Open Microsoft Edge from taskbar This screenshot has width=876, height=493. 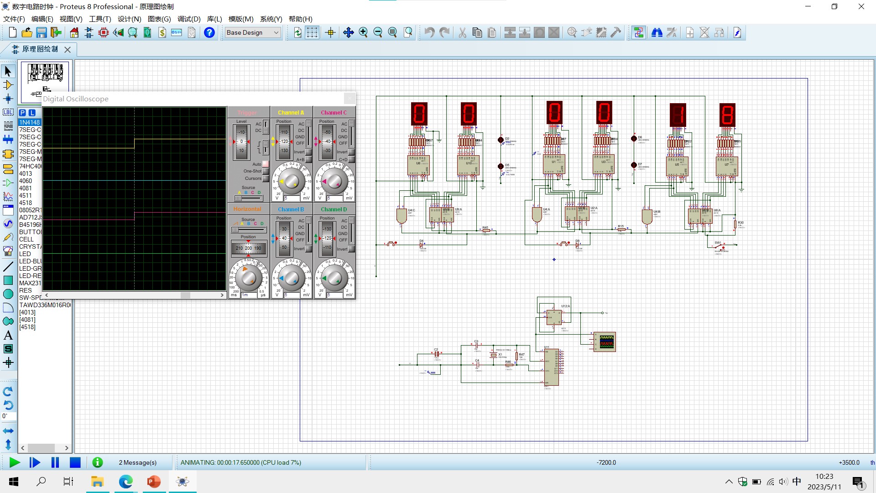[x=125, y=482]
